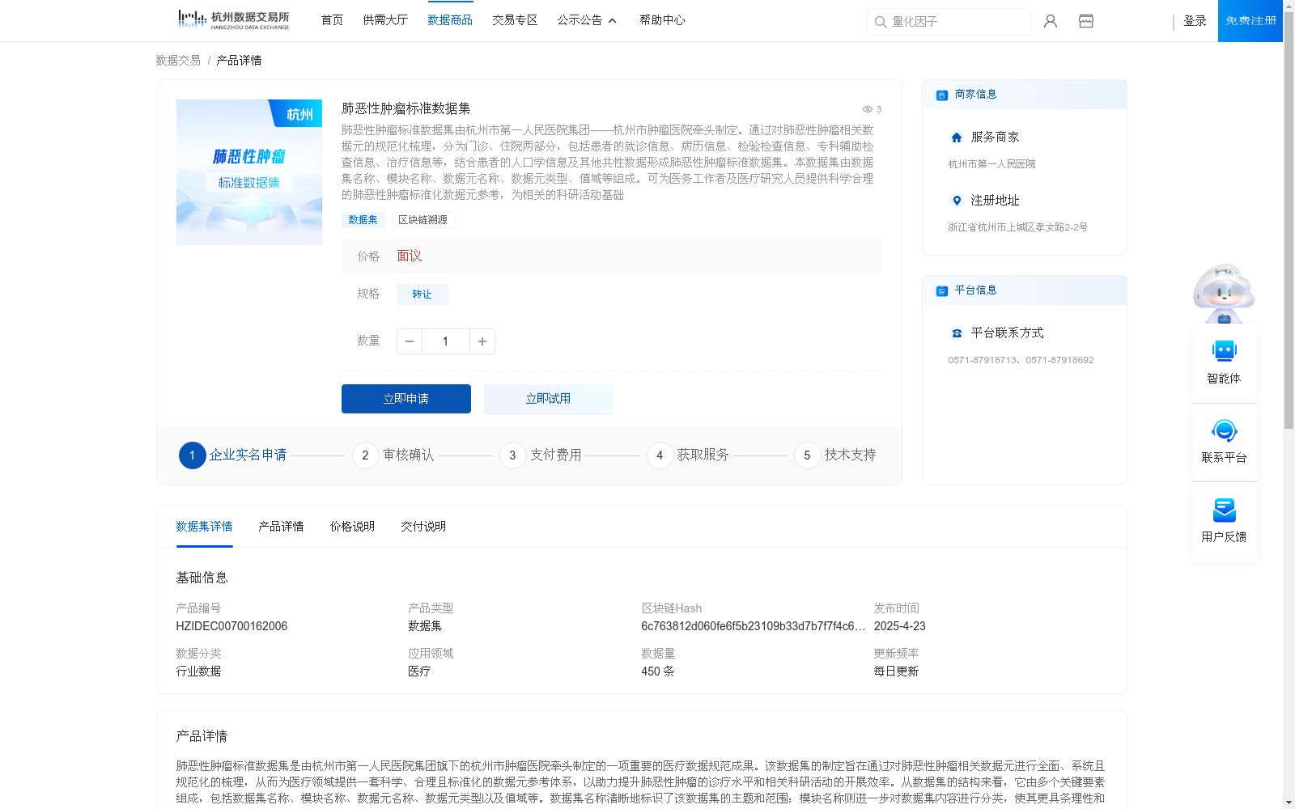
Task: Click the 立即申请 button
Action: [406, 399]
